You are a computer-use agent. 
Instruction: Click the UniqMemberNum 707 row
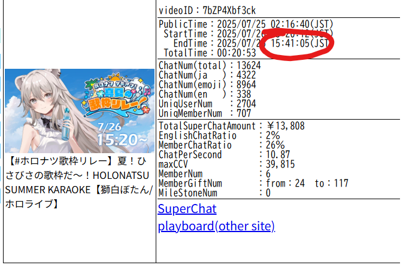(205, 113)
